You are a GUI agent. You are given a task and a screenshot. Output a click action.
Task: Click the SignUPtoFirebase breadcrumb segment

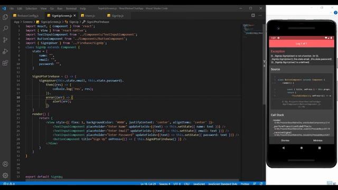pos(96,22)
